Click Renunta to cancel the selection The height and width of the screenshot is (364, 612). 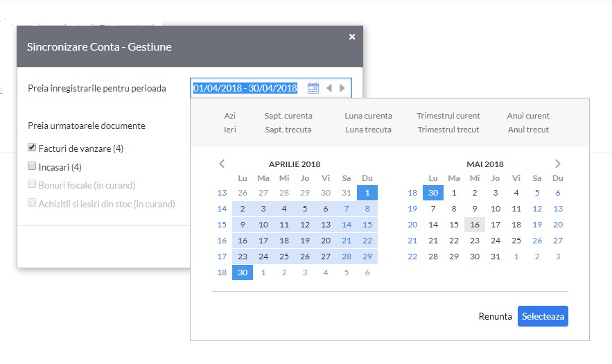[x=495, y=316]
